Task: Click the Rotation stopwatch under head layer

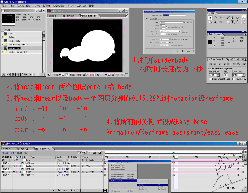Action: pos(23,163)
